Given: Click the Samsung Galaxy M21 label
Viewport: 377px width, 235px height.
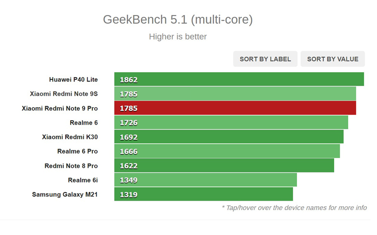Looking at the screenshot, I should [65, 194].
